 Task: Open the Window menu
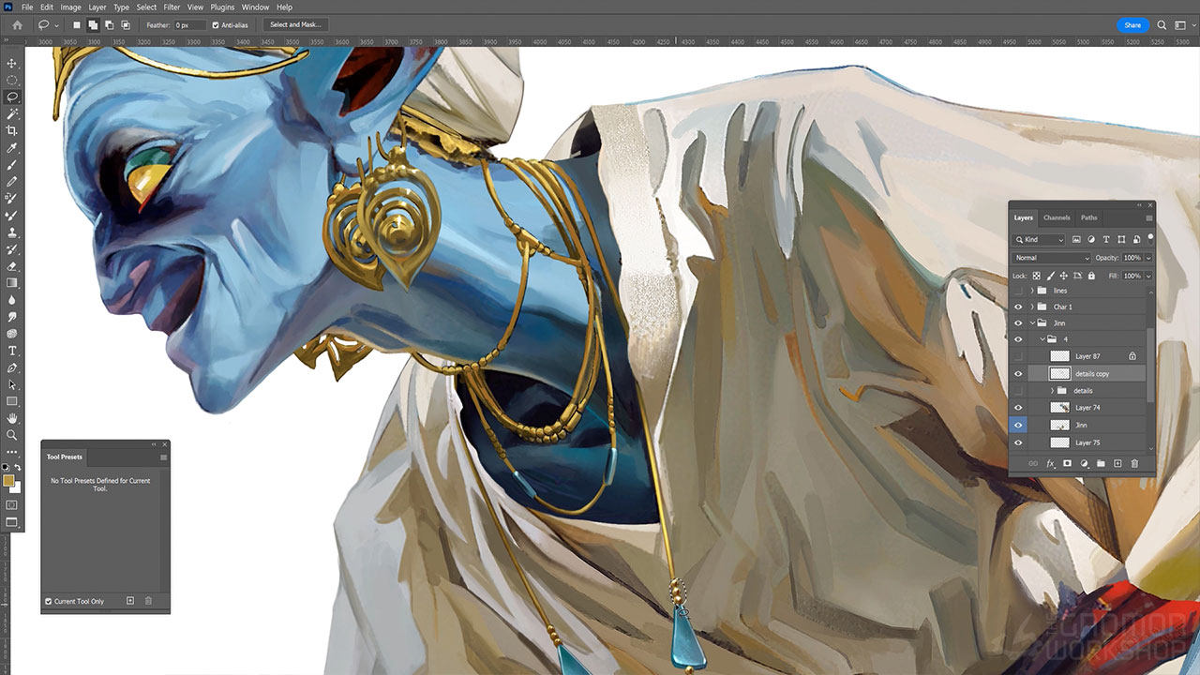(x=255, y=7)
